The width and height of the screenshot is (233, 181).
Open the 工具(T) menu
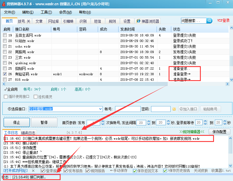coord(46,12)
